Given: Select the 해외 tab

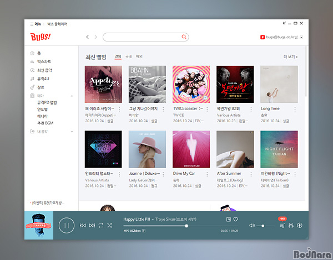Looking at the screenshot, I should click(x=139, y=56).
